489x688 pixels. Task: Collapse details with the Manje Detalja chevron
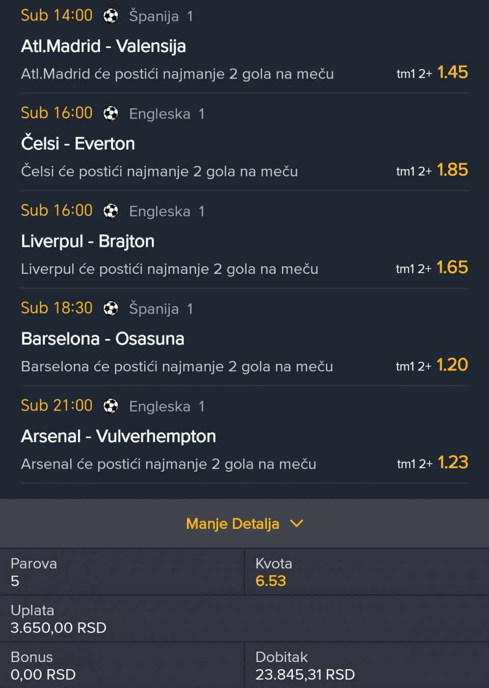point(296,523)
